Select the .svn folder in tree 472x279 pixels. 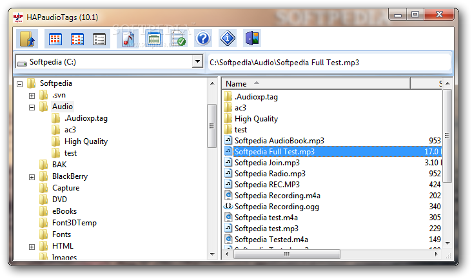59,95
